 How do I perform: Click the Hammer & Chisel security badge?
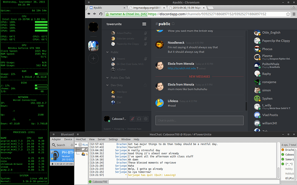(126, 14)
